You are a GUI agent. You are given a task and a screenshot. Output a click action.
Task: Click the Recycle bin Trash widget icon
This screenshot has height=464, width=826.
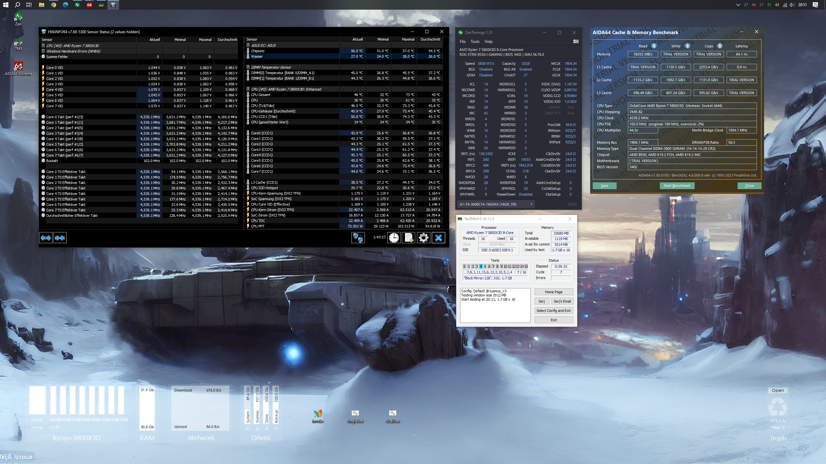(778, 406)
